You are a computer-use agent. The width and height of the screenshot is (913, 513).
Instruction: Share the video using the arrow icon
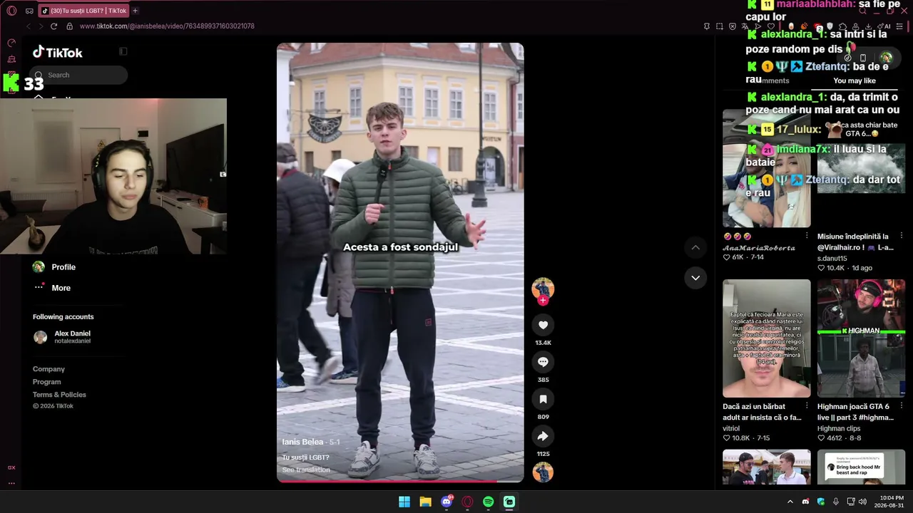[543, 436]
